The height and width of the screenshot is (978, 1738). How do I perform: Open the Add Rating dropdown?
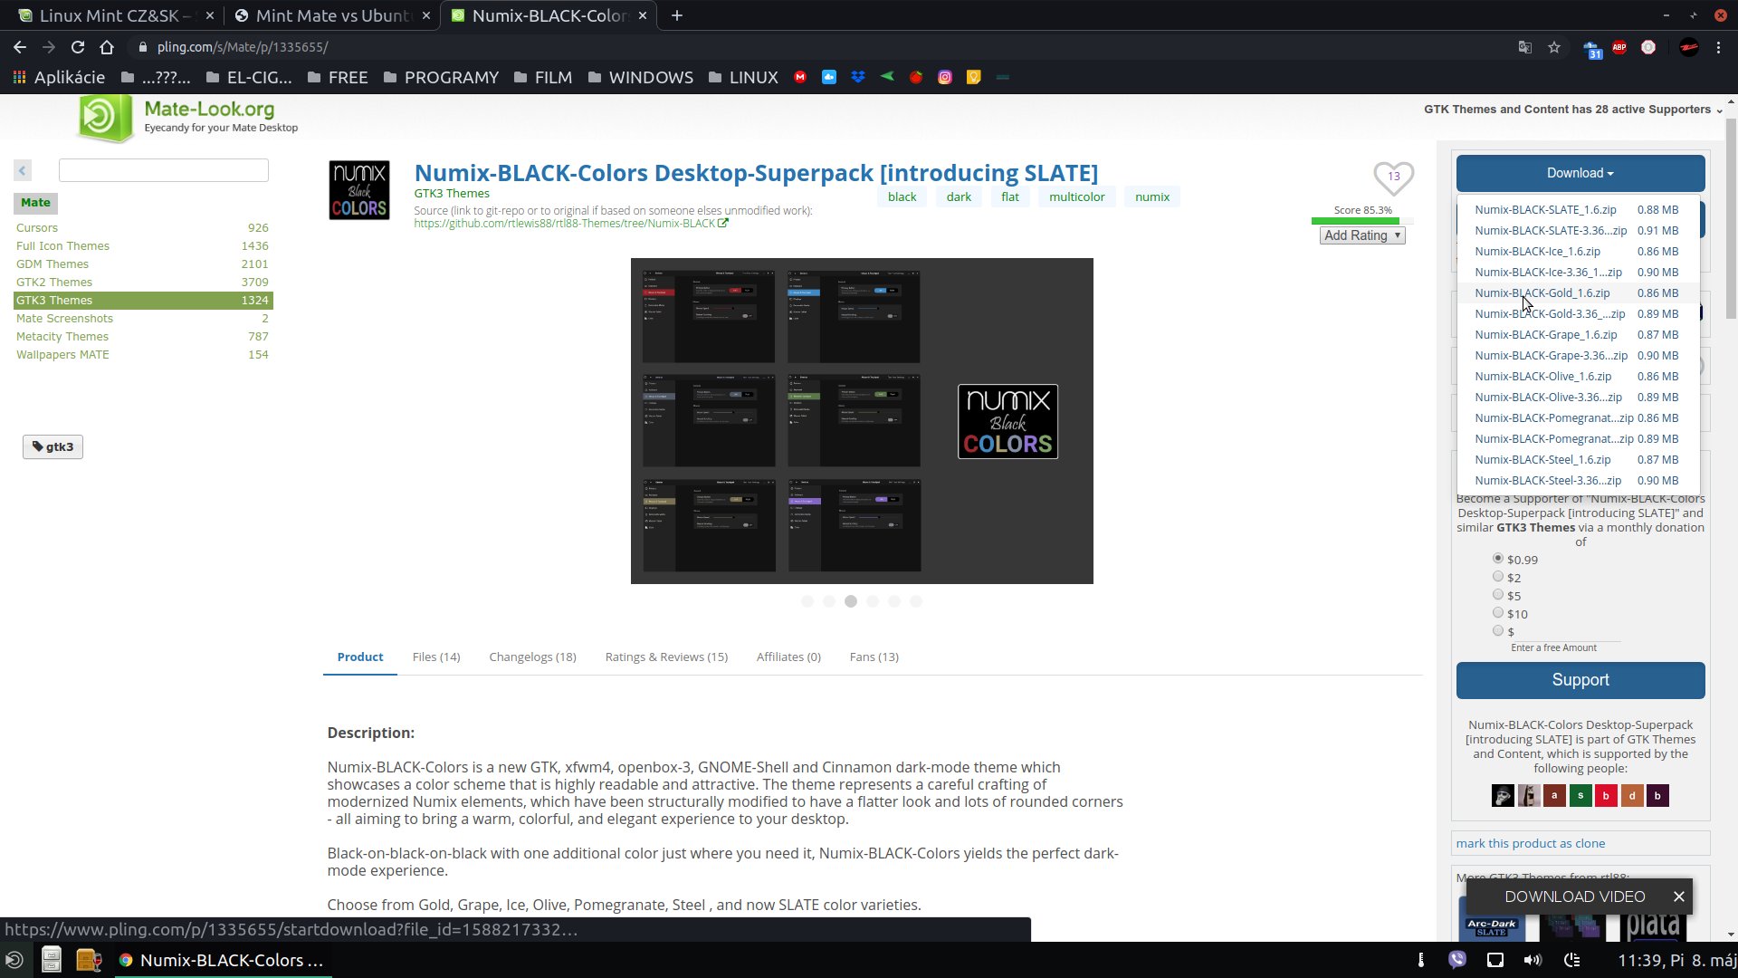(1361, 235)
